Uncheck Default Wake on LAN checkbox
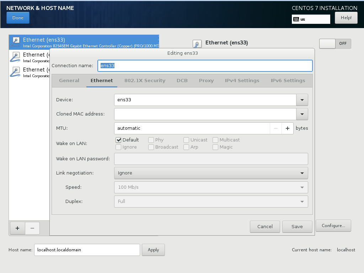Viewport: 364px width, 273px height. point(118,140)
